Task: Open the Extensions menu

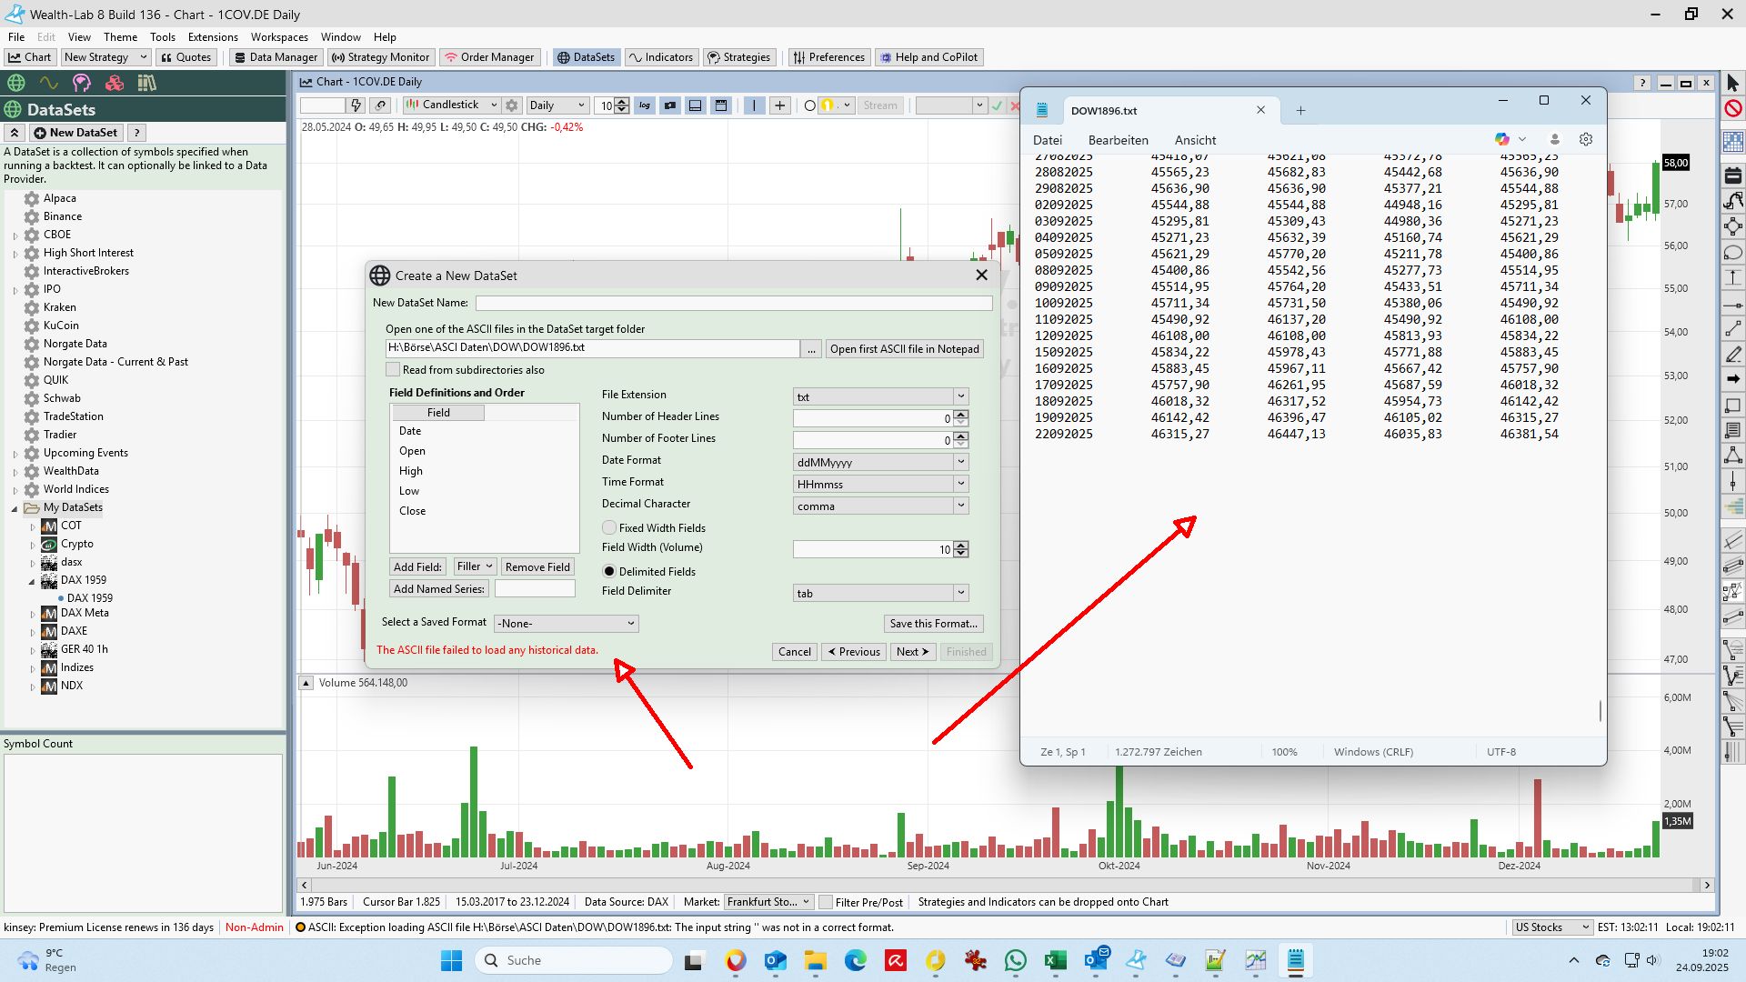Action: tap(213, 37)
